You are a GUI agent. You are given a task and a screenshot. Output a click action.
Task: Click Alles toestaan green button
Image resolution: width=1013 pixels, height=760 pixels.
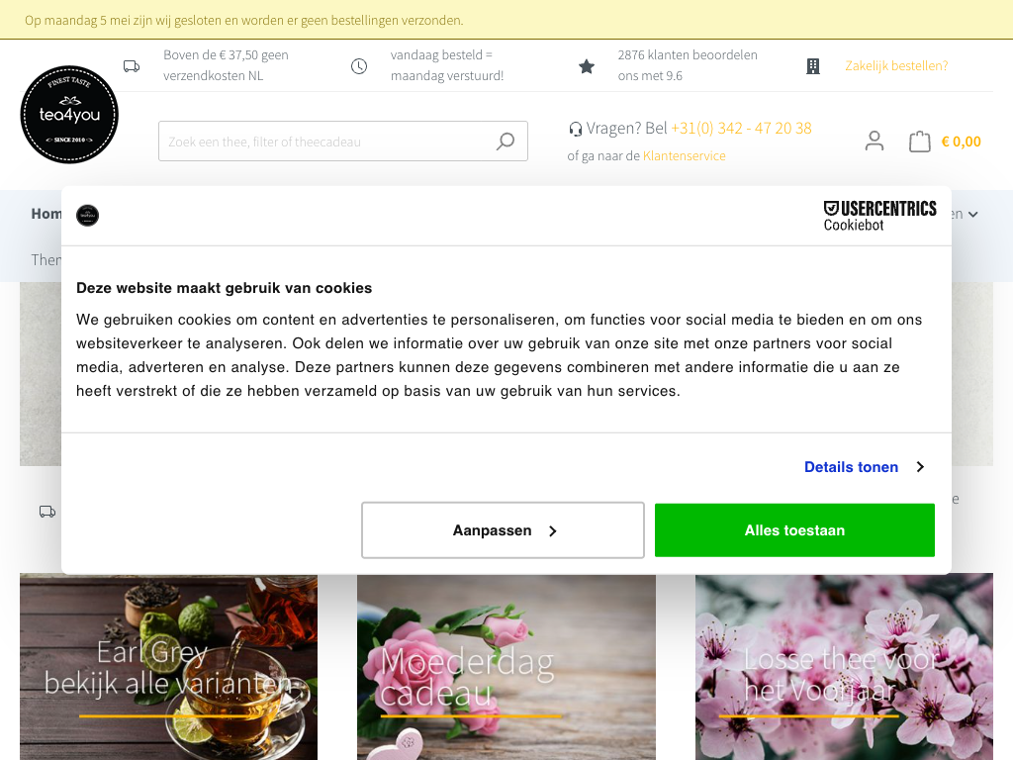(794, 530)
